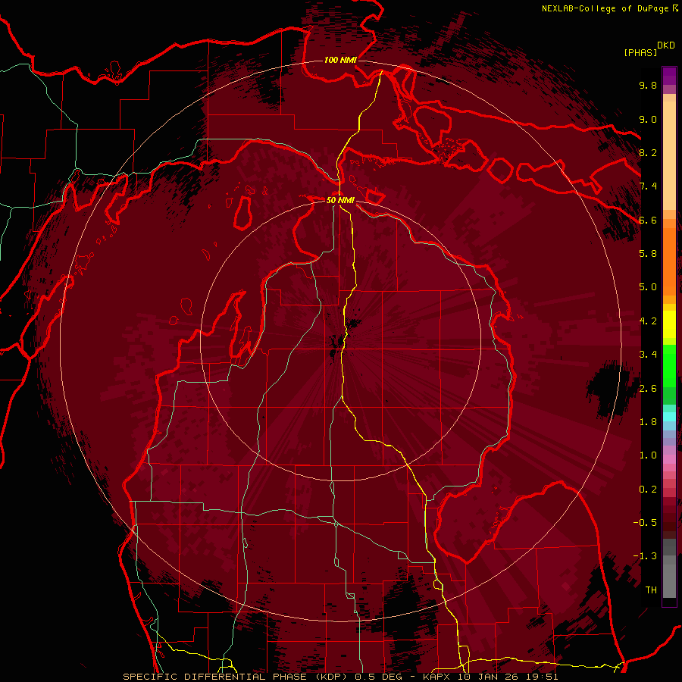
Task: Click the yellow segment of the color bar
Action: [x=669, y=324]
